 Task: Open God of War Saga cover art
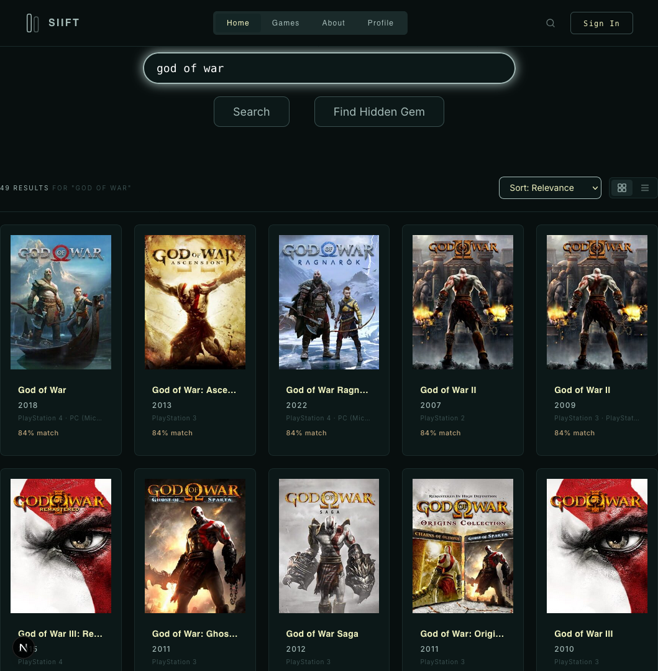[x=329, y=546]
